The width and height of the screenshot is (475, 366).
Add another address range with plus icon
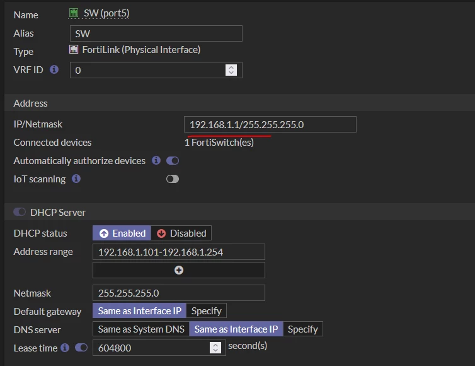click(179, 270)
